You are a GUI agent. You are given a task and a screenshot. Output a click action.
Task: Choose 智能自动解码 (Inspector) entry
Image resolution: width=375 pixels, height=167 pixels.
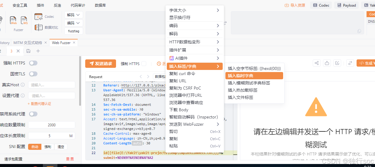pyautogui.click(x=195, y=117)
